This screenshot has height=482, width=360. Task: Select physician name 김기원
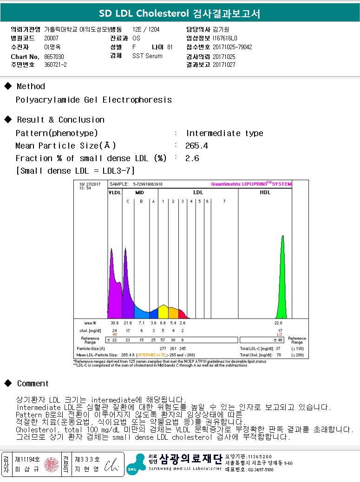point(221,30)
